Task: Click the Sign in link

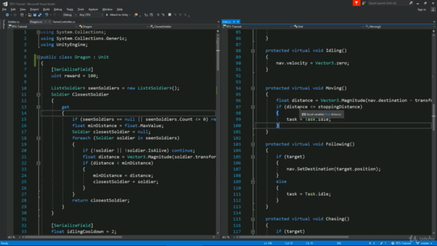Action: pyautogui.click(x=422, y=10)
